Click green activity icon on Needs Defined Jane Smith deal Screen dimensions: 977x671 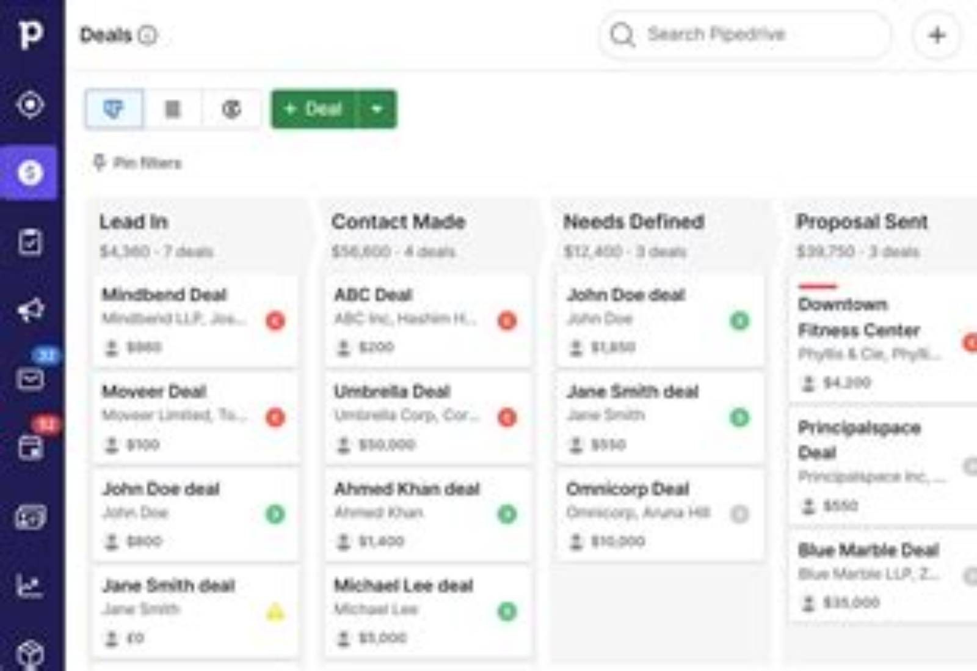739,417
